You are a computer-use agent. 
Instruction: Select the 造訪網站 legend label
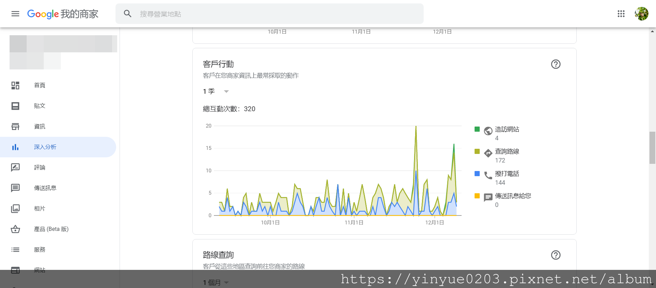507,129
